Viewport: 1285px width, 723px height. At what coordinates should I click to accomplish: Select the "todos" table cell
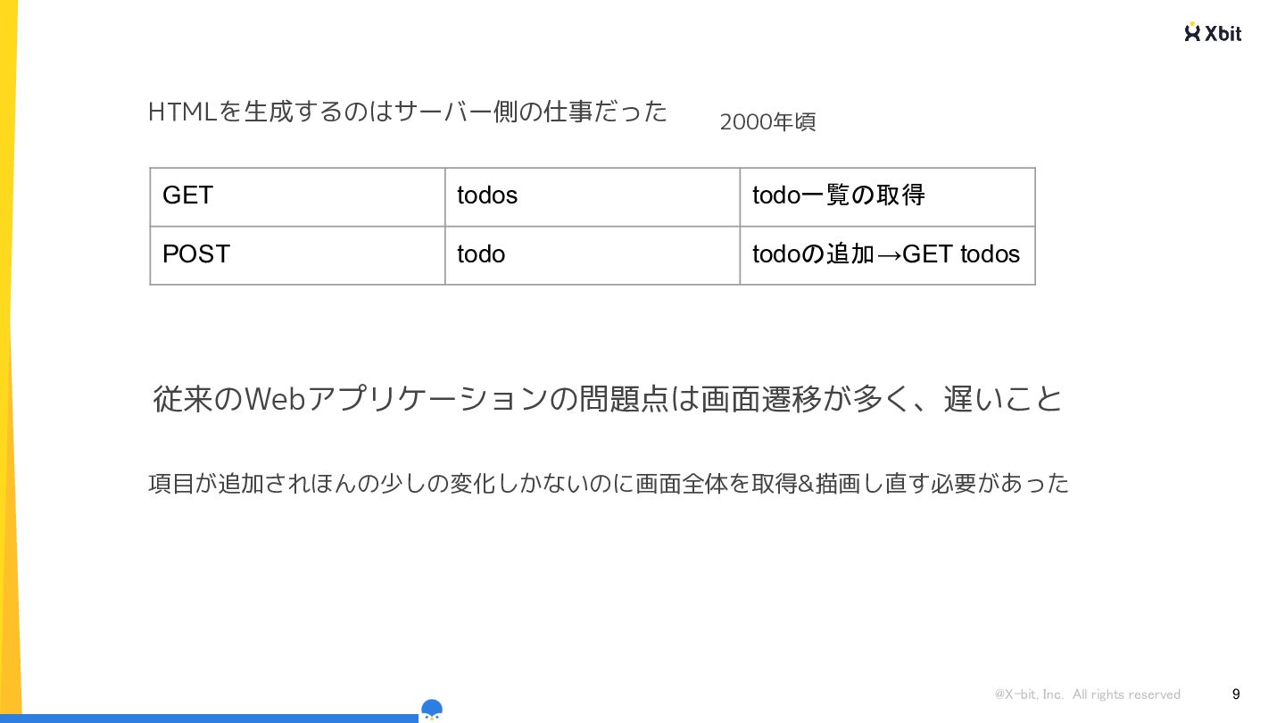click(x=593, y=196)
